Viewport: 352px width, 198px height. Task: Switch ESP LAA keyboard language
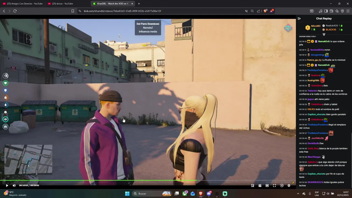click(x=317, y=194)
